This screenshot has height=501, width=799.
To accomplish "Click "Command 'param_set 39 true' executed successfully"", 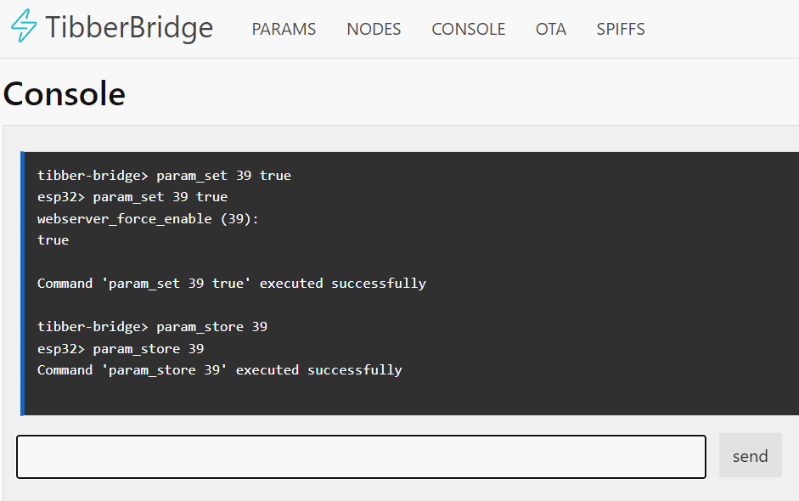I will [232, 284].
